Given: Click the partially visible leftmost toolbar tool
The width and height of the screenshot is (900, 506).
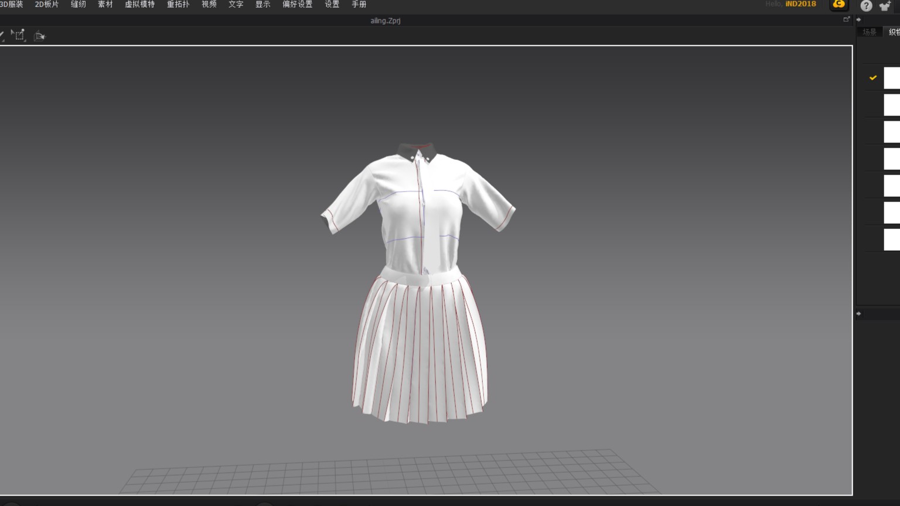Looking at the screenshot, I should click(2, 36).
